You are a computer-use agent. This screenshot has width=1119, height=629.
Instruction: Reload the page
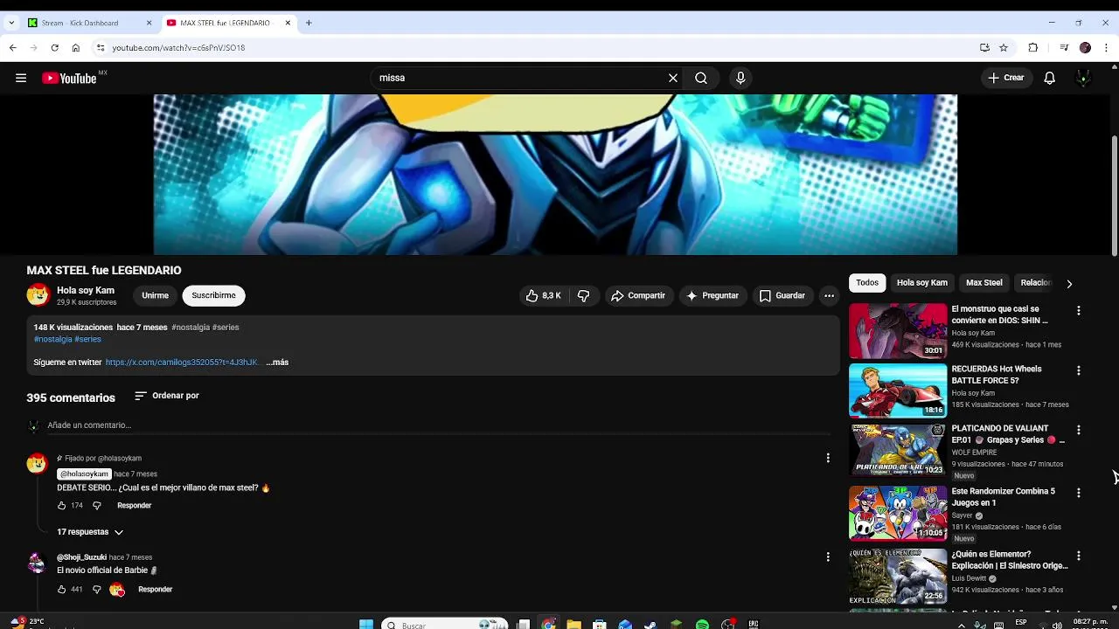tap(54, 48)
